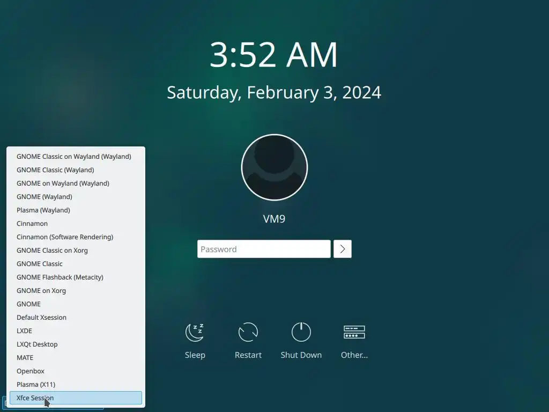
Task: Pick the Openbox session
Action: pyautogui.click(x=76, y=371)
